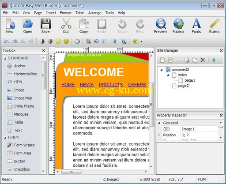Collapse the index page tree node
This screenshot has height=184, width=226.
[x=168, y=75]
